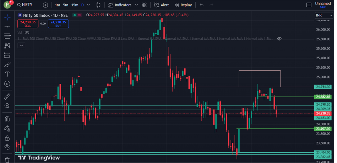Select the crosshair cursor tool
The image size is (337, 163).
7,17
